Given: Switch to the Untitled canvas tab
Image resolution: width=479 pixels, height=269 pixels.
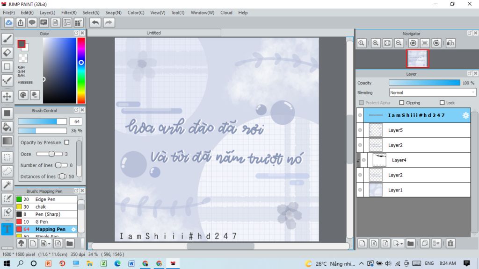Looking at the screenshot, I should coord(153,33).
